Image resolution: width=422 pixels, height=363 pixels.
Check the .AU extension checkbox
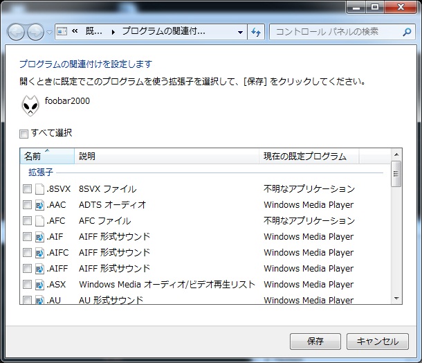click(27, 300)
